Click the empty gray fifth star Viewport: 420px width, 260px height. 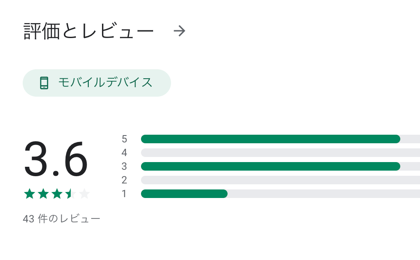tap(84, 194)
